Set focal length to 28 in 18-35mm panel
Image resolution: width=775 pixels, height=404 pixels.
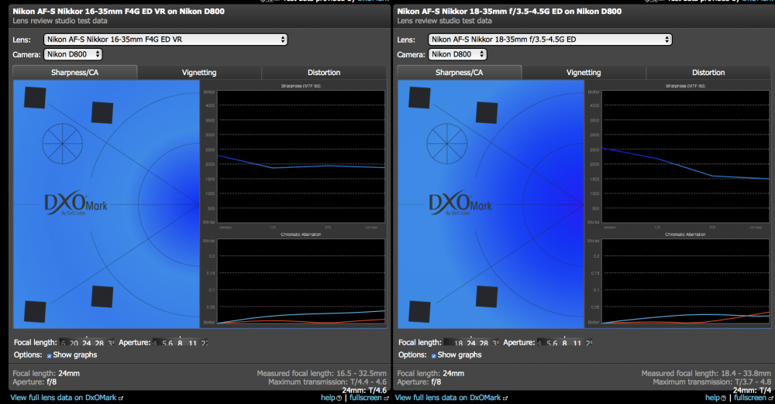pyautogui.click(x=484, y=344)
